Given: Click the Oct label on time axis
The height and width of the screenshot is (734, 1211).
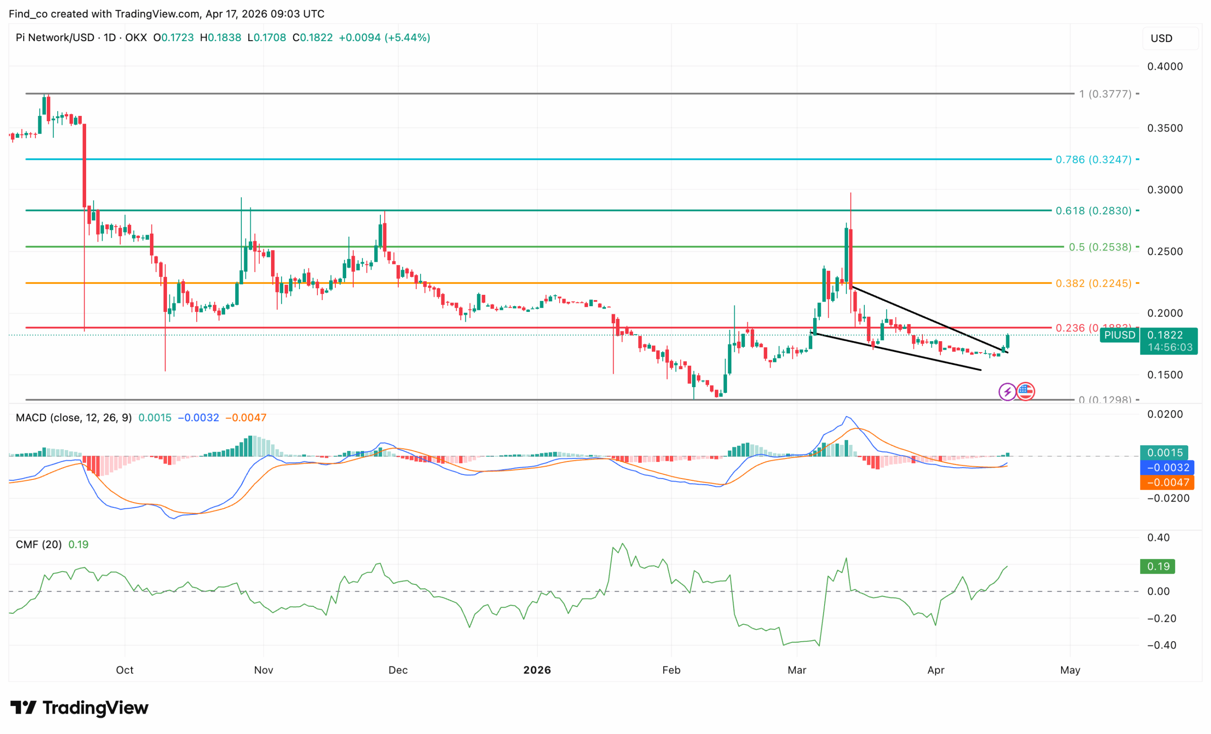Looking at the screenshot, I should coord(125,671).
